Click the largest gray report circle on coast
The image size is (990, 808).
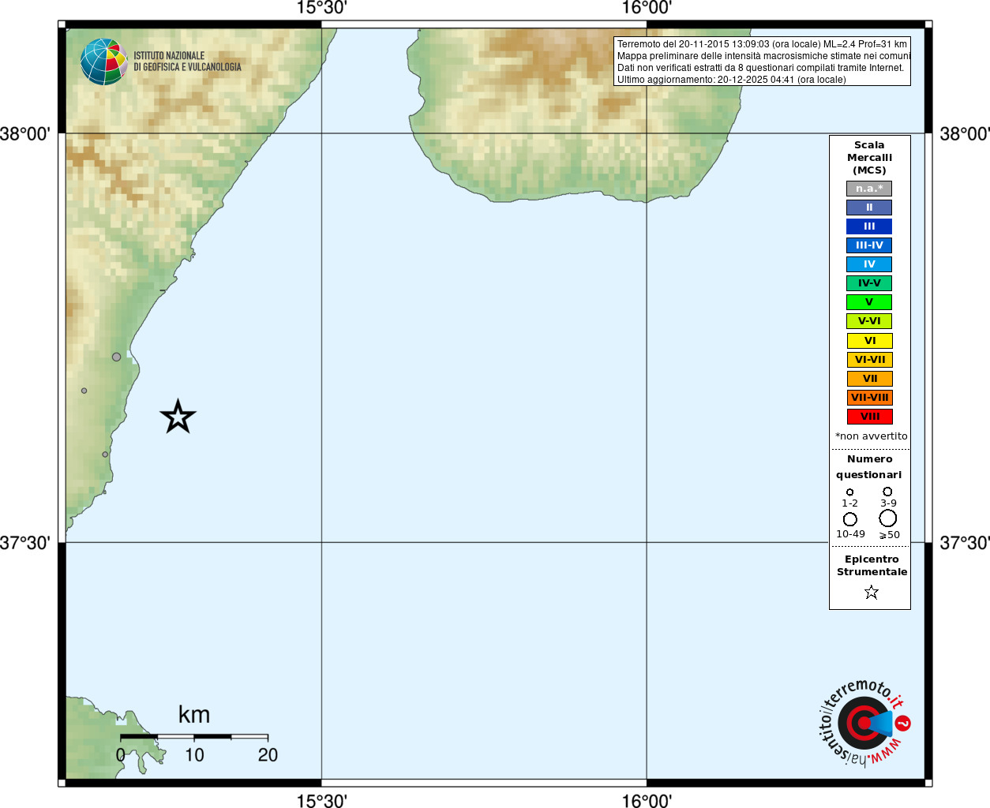pos(117,357)
